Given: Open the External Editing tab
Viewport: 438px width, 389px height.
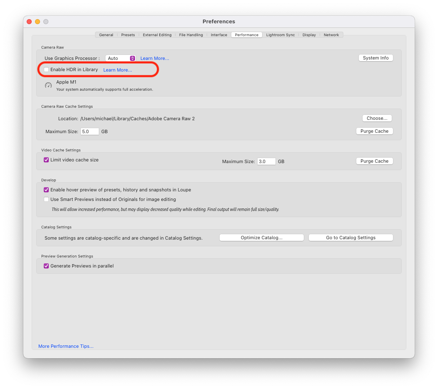Looking at the screenshot, I should pyautogui.click(x=157, y=35).
